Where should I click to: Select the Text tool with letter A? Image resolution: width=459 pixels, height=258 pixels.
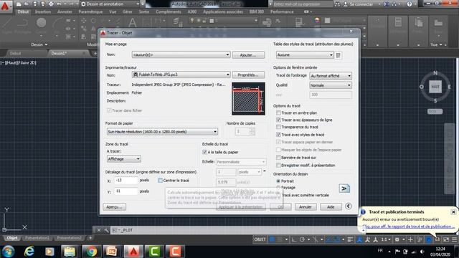[132, 23]
